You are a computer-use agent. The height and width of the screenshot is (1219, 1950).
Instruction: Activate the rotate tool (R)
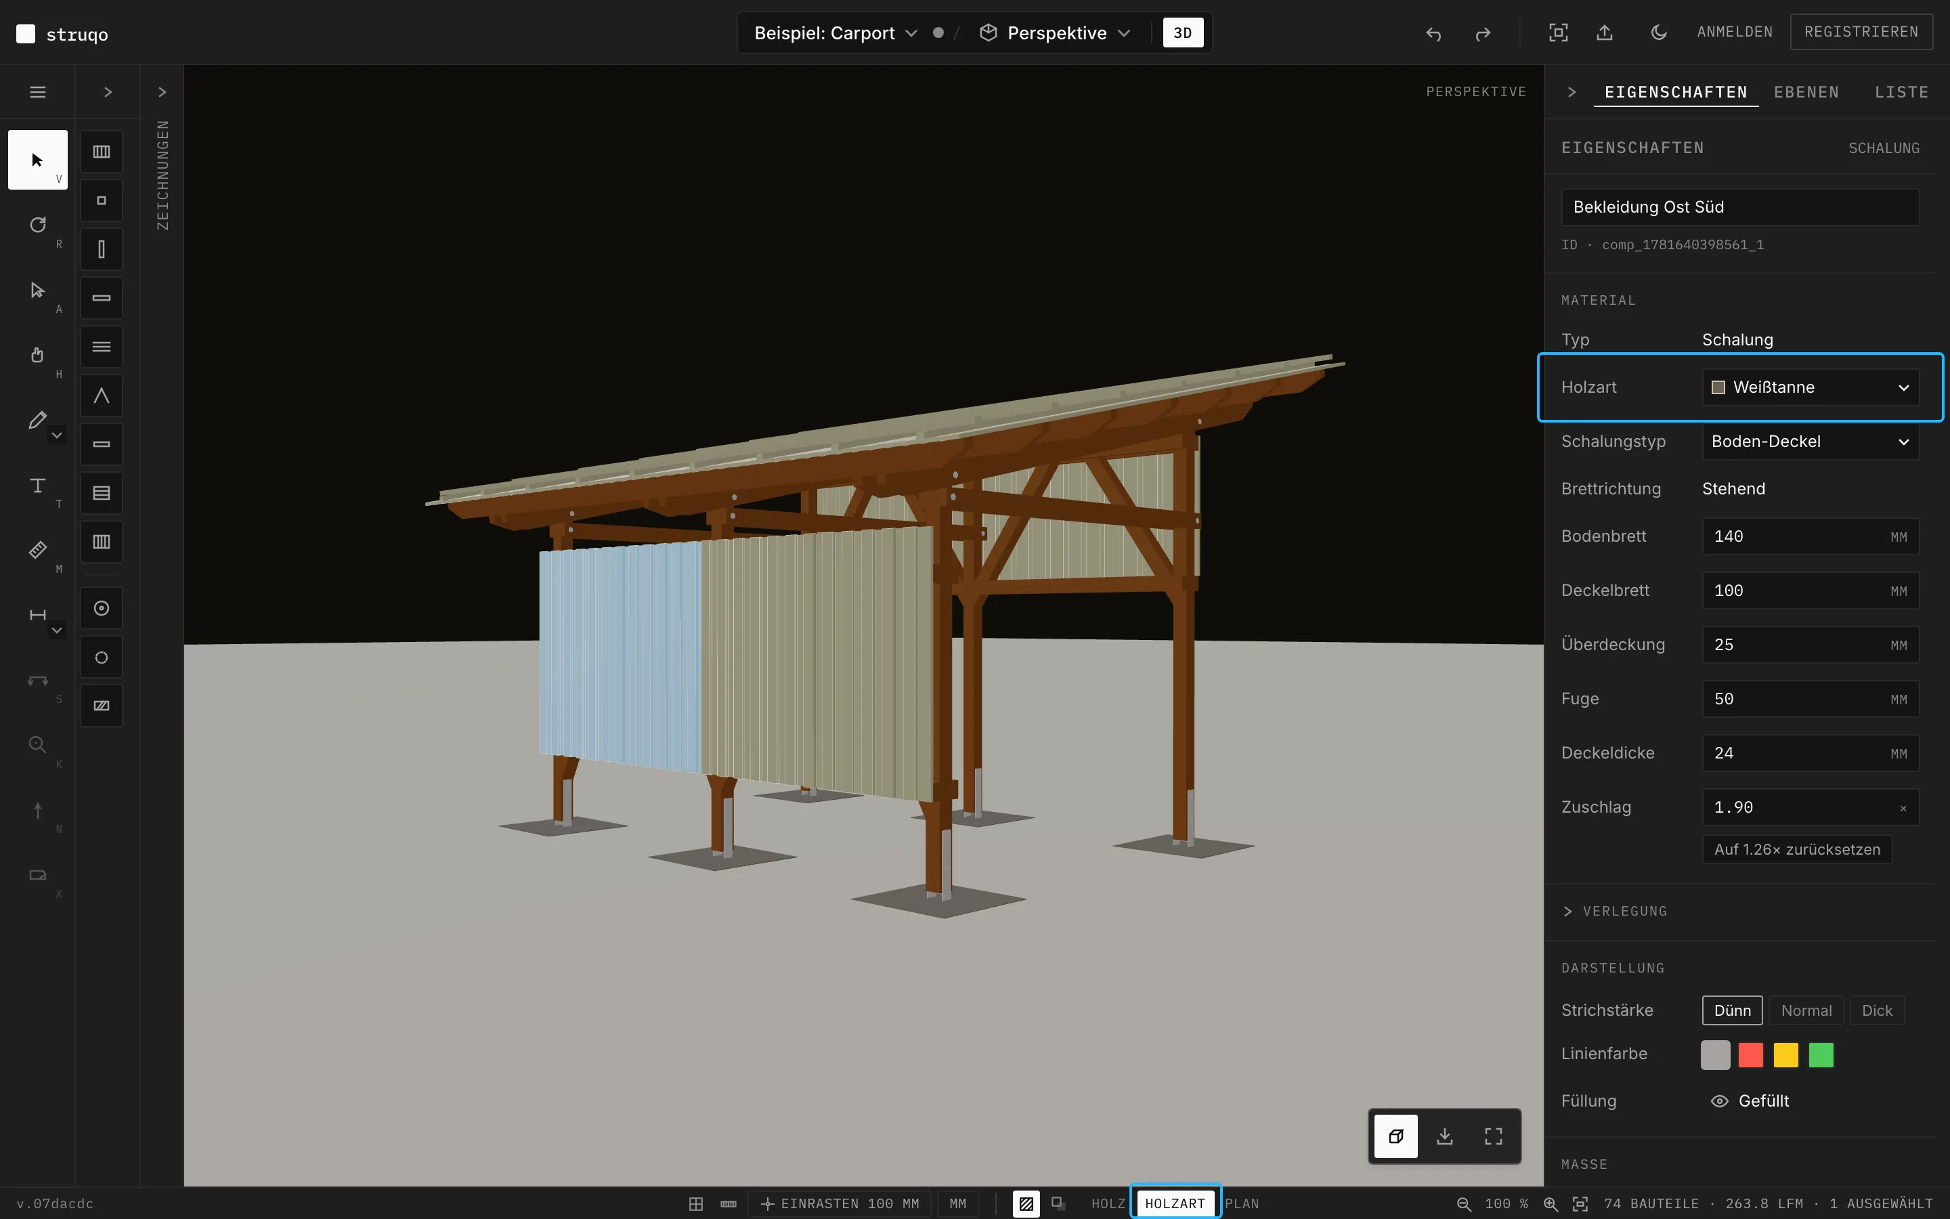pyautogui.click(x=38, y=225)
